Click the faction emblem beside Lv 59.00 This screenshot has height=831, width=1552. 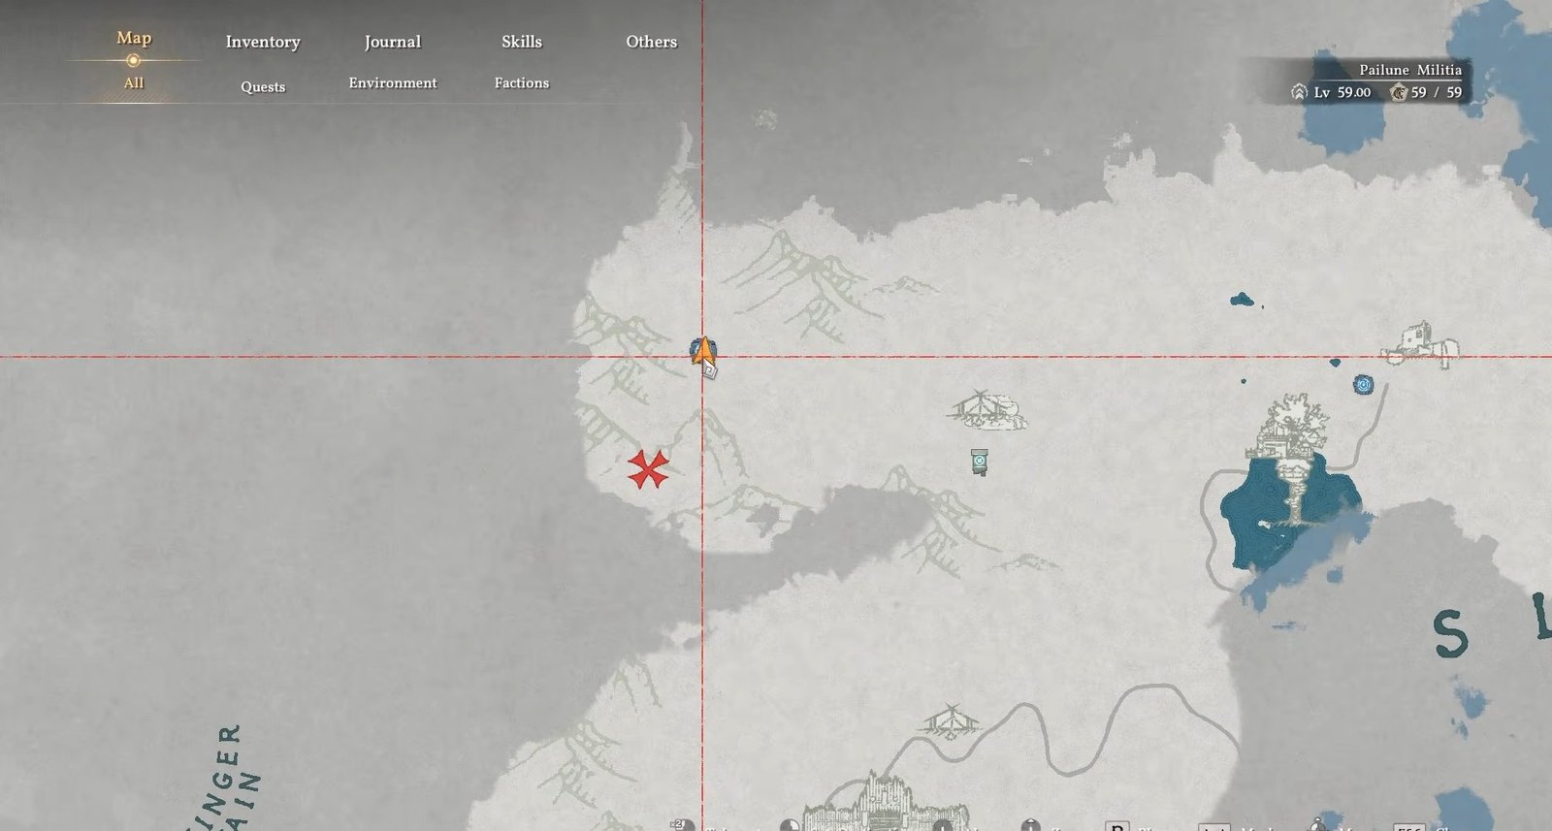pos(1299,92)
